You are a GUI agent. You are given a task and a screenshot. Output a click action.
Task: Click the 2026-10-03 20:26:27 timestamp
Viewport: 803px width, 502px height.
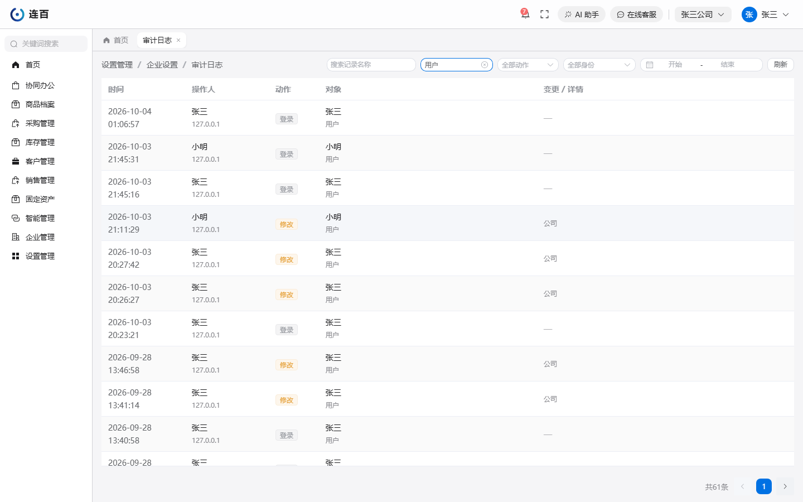point(130,293)
